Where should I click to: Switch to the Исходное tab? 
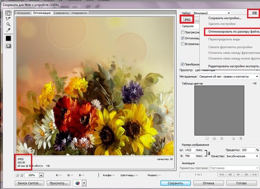[23, 13]
